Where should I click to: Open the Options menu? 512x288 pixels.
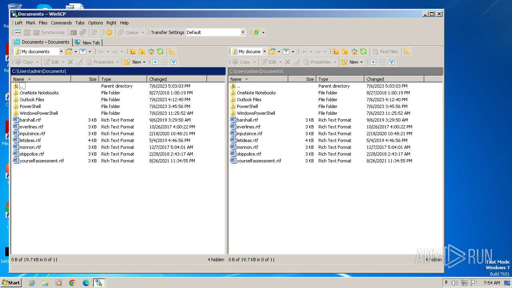pos(96,23)
